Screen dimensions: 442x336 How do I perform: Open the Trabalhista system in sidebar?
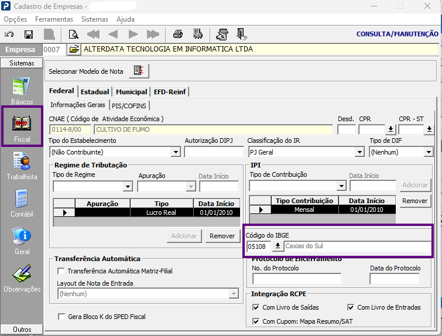click(x=22, y=166)
